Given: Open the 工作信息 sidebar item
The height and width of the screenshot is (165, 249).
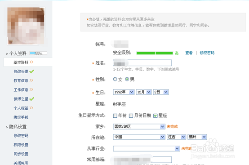Looking at the screenshot, I should pyautogui.click(x=21, y=90).
